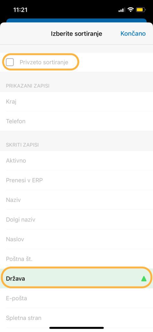Tap the Wi-Fi status icon

pyautogui.click(x=131, y=10)
